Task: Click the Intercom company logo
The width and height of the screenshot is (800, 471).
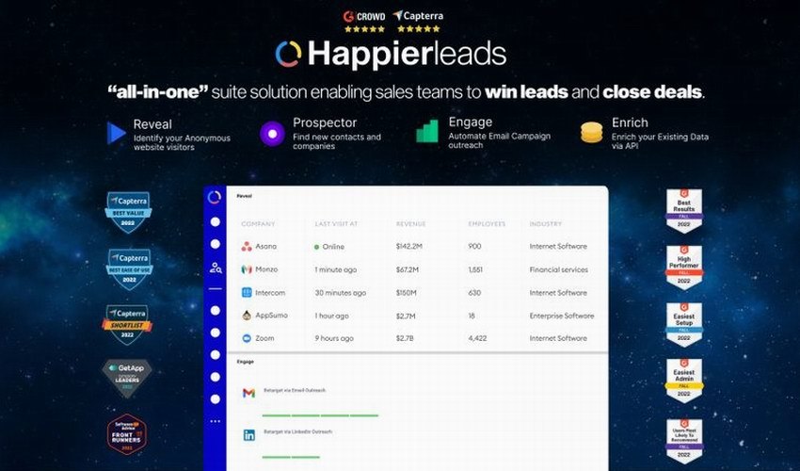Action: pyautogui.click(x=247, y=293)
